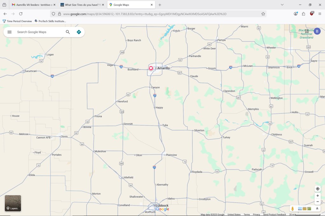Click the Borger town label

click(x=191, y=29)
